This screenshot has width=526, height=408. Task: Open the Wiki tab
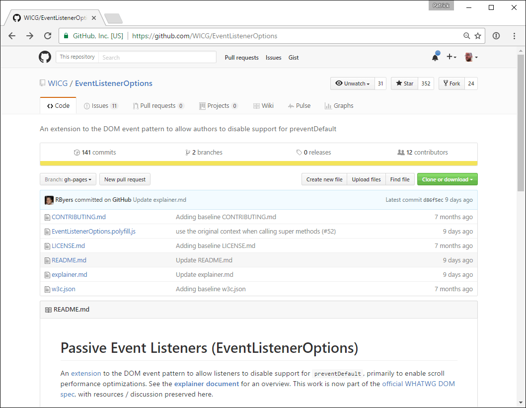point(263,106)
